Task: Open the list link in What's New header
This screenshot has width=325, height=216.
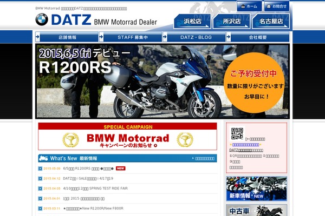Action: pyautogui.click(x=204, y=159)
